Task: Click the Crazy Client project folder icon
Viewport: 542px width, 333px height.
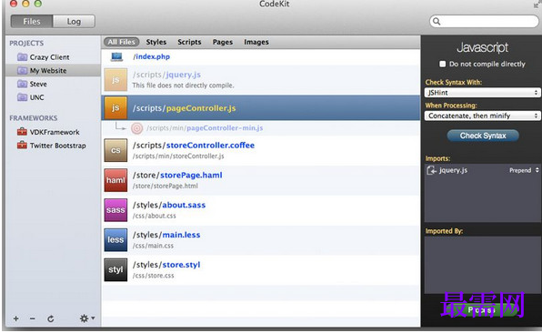Action: click(x=22, y=57)
